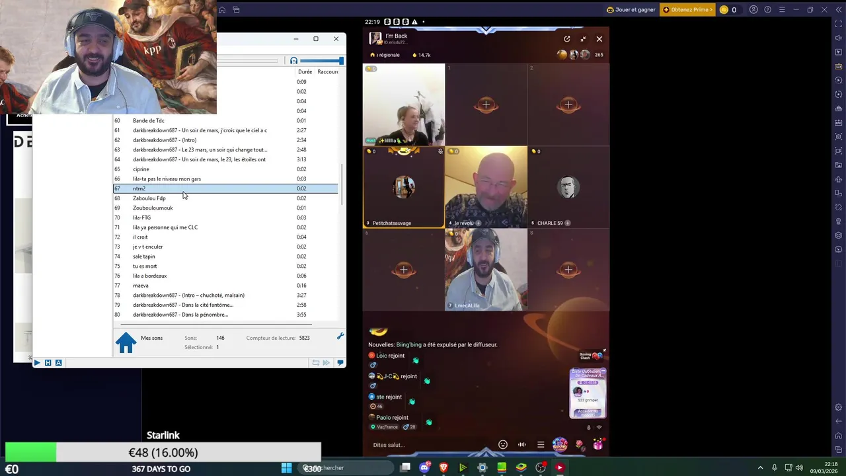The width and height of the screenshot is (846, 476).
Task: Click the H button in soundboard bottom bar
Action: click(48, 362)
